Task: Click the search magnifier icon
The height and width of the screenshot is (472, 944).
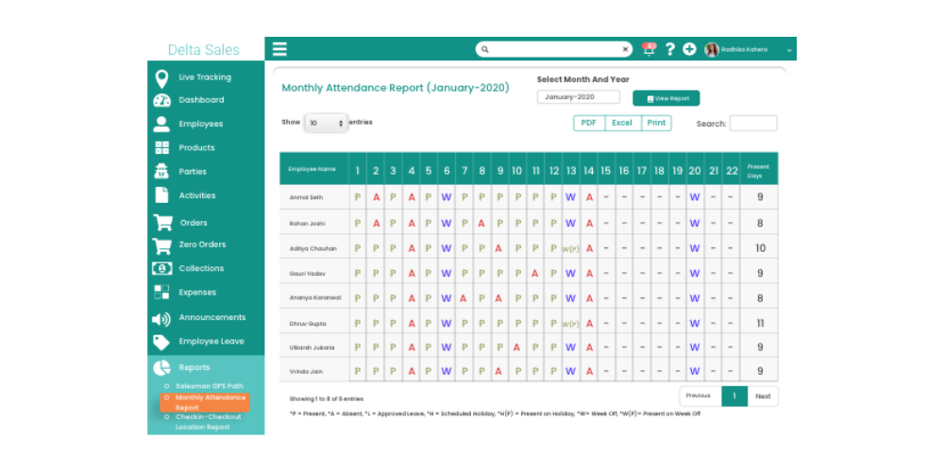Action: pyautogui.click(x=485, y=49)
